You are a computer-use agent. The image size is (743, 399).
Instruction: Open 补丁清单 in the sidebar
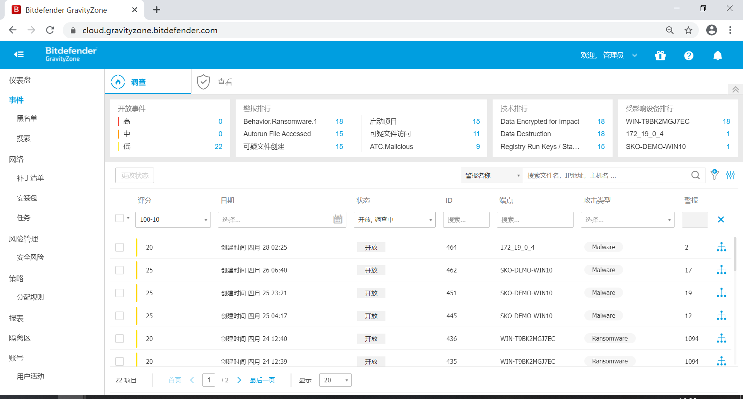pyautogui.click(x=30, y=178)
